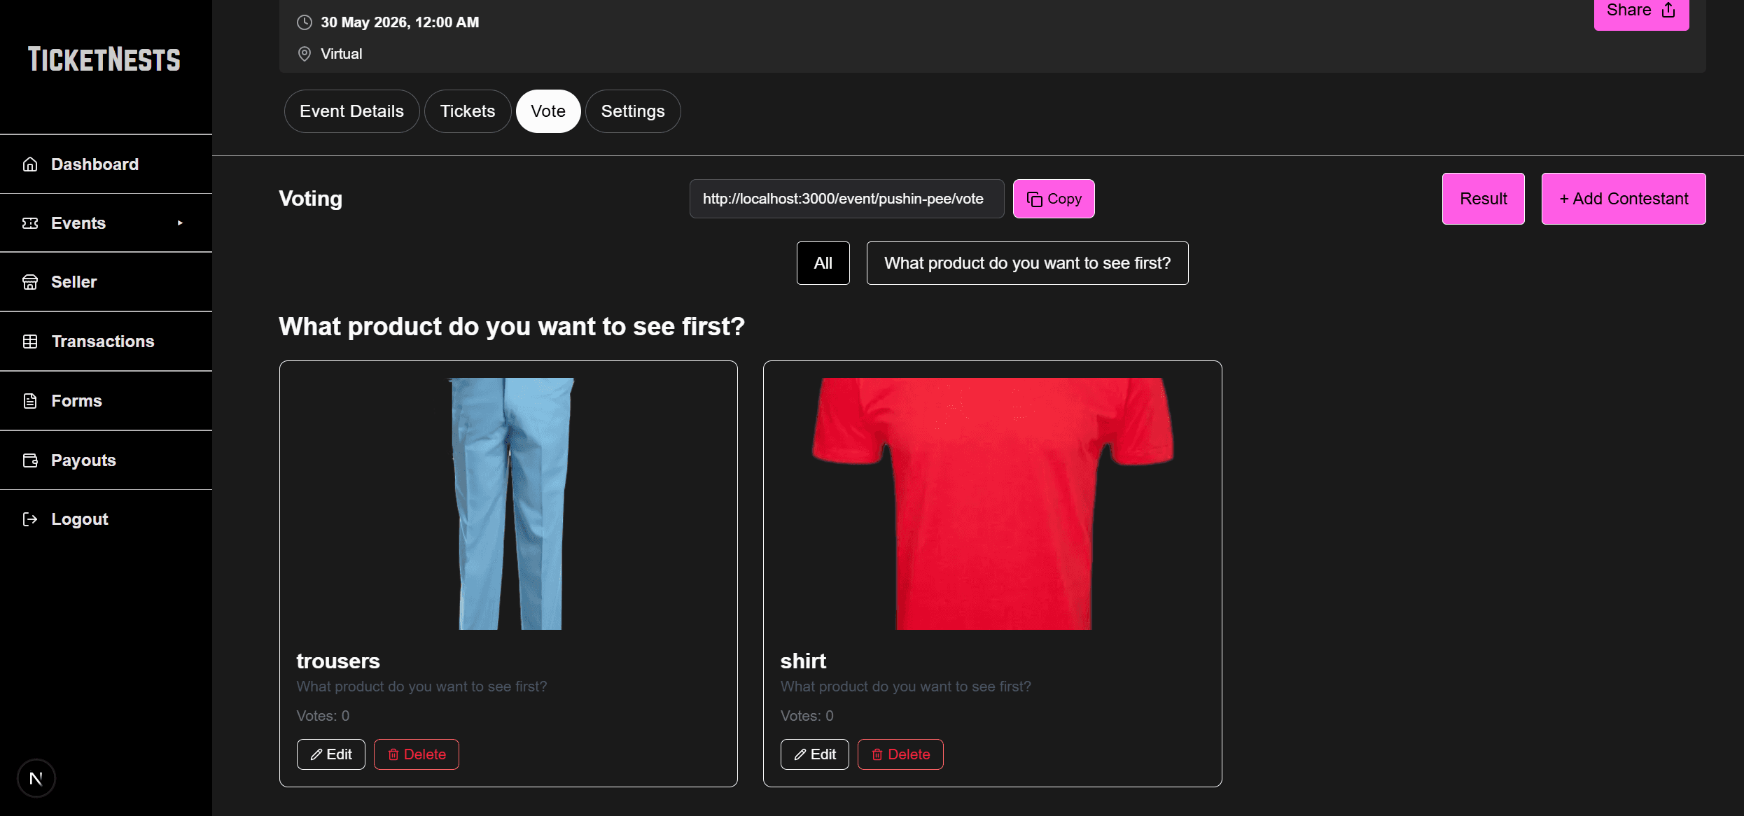
Task: Click the 'shirt' contestant name
Action: pos(803,661)
